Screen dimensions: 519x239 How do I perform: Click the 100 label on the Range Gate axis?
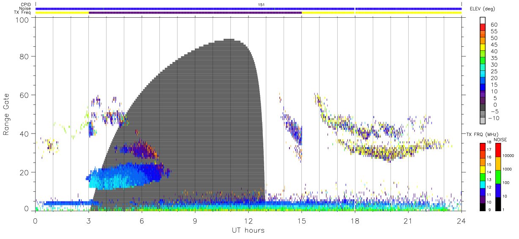click(x=22, y=20)
